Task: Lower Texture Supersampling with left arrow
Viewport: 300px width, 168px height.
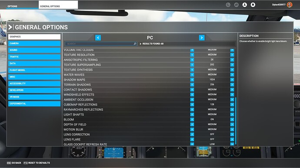Action: click(192, 65)
